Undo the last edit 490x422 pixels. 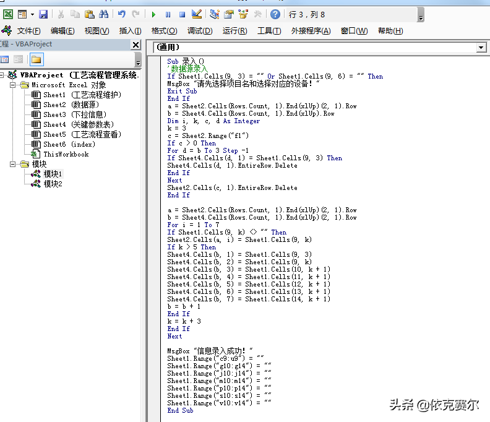(x=121, y=14)
